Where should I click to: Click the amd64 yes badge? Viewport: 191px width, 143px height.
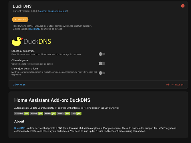[36, 114]
